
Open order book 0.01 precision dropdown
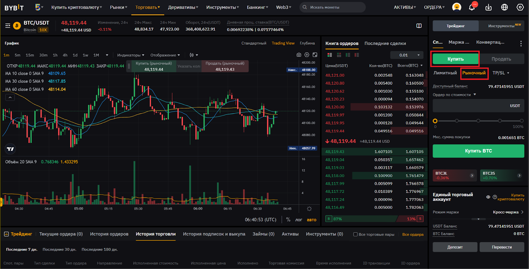(x=407, y=55)
